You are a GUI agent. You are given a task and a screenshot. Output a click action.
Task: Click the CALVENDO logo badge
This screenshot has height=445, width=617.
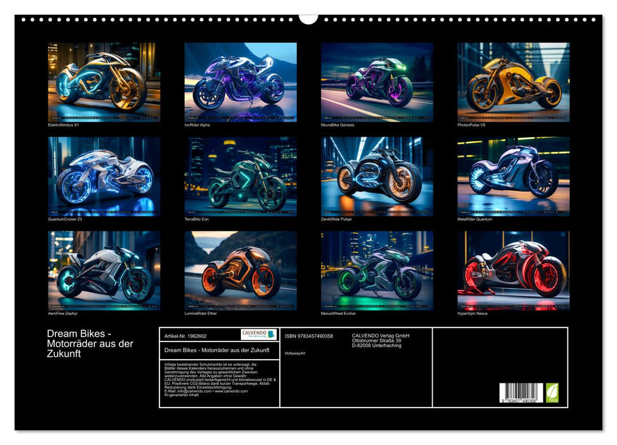pyautogui.click(x=259, y=334)
